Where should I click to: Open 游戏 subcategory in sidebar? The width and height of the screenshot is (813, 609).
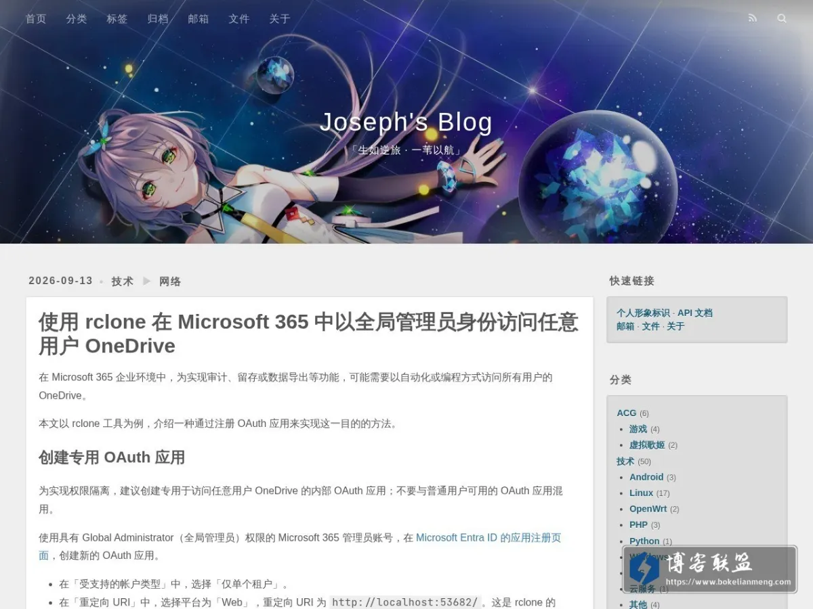pyautogui.click(x=638, y=429)
